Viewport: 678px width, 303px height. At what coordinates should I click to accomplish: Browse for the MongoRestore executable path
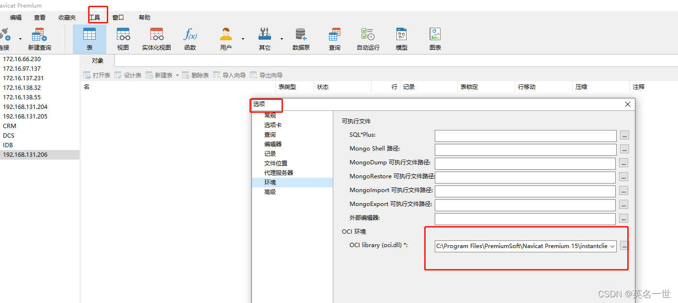(x=623, y=177)
